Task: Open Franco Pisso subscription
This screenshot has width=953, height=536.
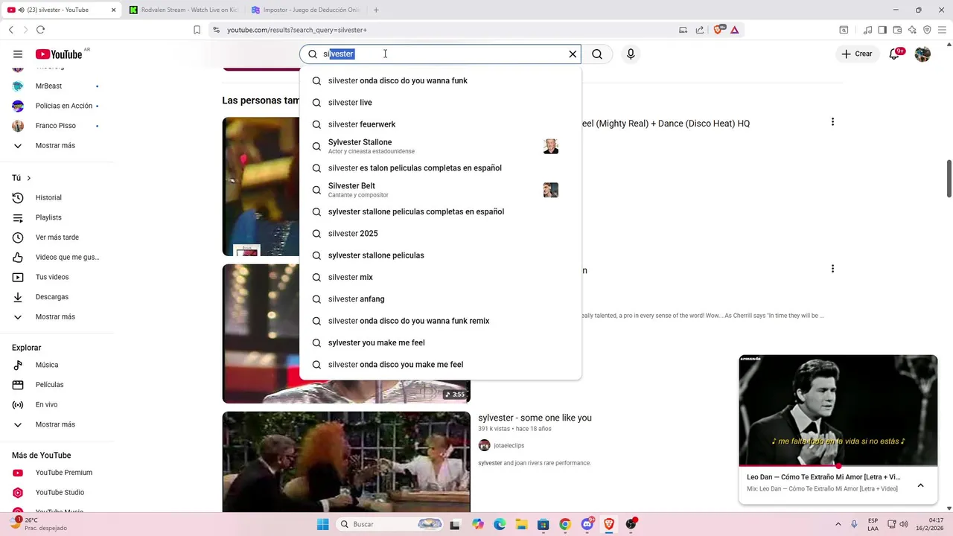Action: coord(57,126)
